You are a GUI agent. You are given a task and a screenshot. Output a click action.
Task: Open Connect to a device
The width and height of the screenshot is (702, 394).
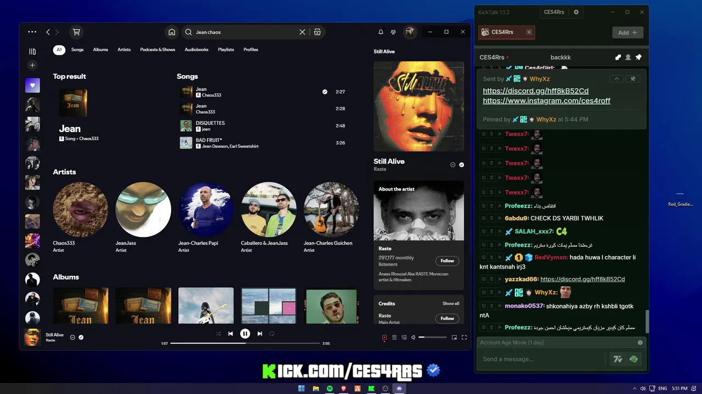click(404, 338)
